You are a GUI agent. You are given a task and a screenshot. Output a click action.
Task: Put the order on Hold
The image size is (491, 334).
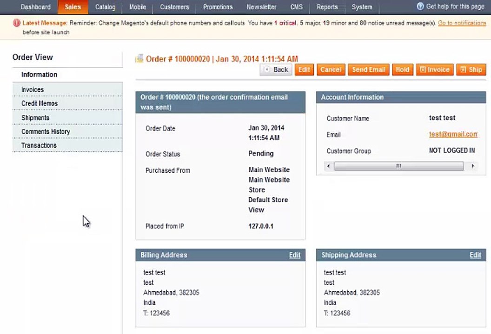[402, 70]
